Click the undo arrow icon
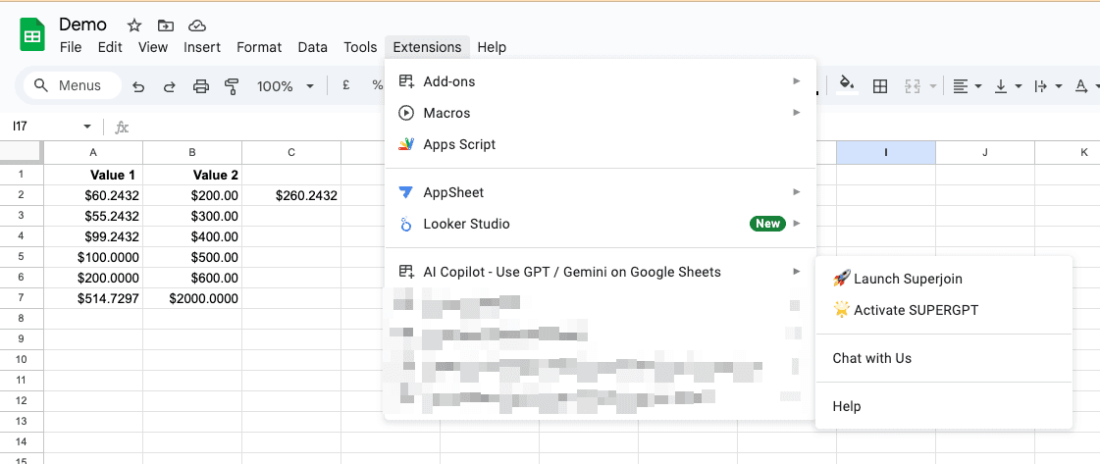 (138, 86)
